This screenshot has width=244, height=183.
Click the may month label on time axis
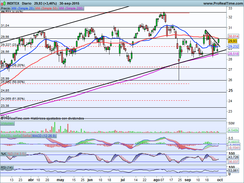tap(60, 180)
